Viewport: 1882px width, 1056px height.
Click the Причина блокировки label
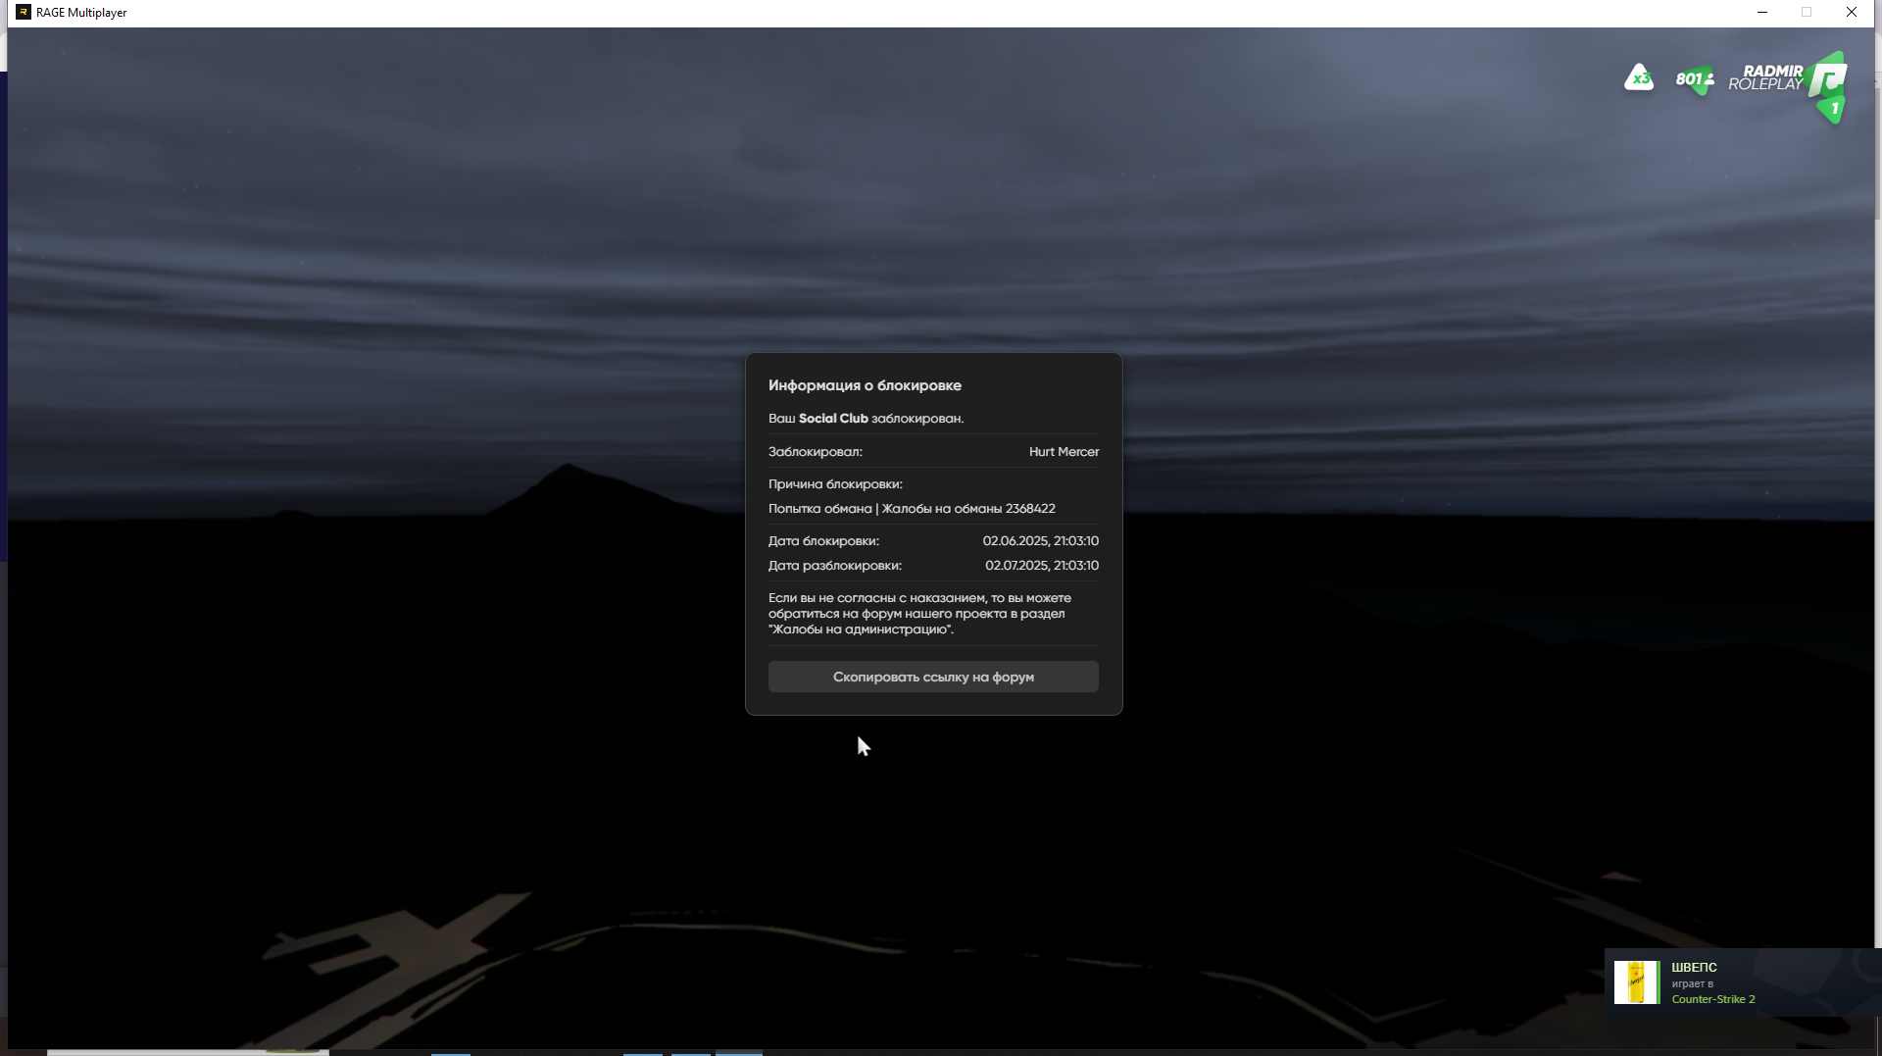point(835,484)
